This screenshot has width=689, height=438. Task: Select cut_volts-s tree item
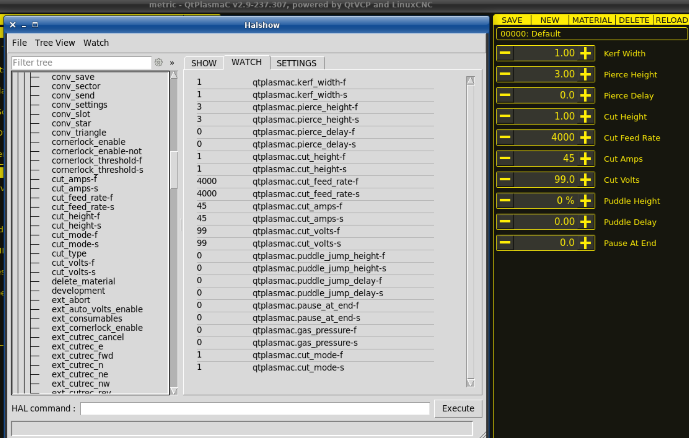[74, 272]
